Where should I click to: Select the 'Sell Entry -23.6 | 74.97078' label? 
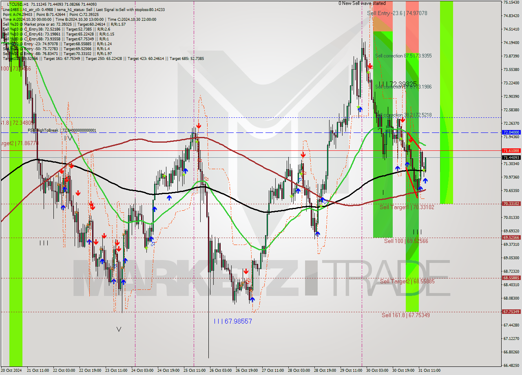tap(397, 13)
